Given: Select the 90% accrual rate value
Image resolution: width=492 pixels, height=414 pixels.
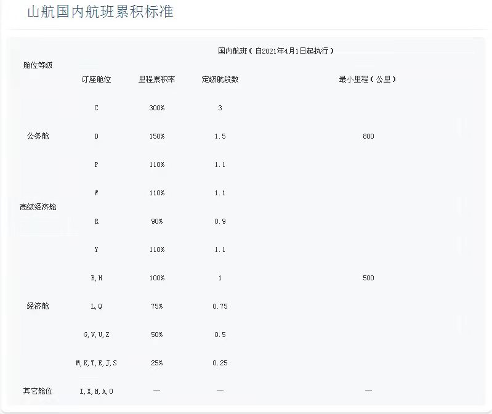Looking at the screenshot, I should (x=157, y=221).
